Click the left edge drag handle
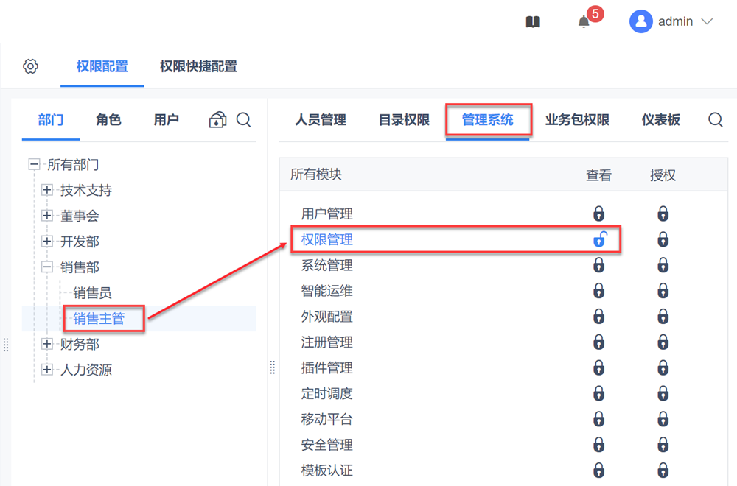Viewport: 737px width, 486px height. [x=6, y=345]
